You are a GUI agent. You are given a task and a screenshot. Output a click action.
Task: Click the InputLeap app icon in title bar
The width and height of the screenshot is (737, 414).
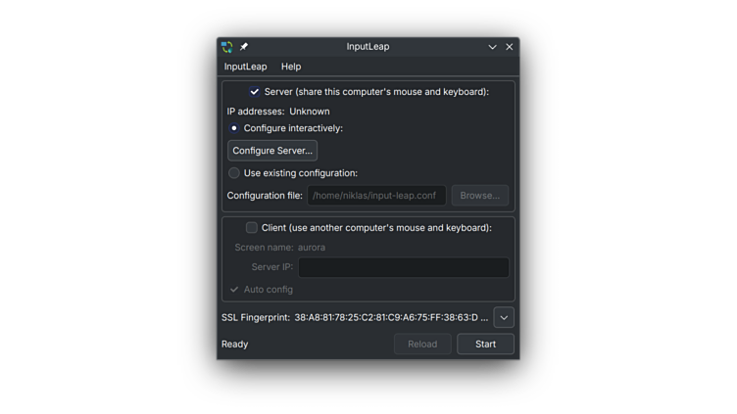click(226, 47)
